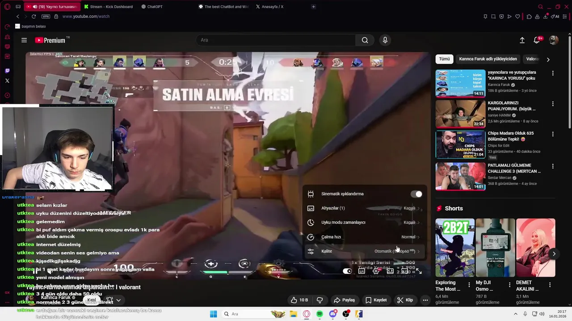Add page to bookmarks heart icon

point(517,16)
